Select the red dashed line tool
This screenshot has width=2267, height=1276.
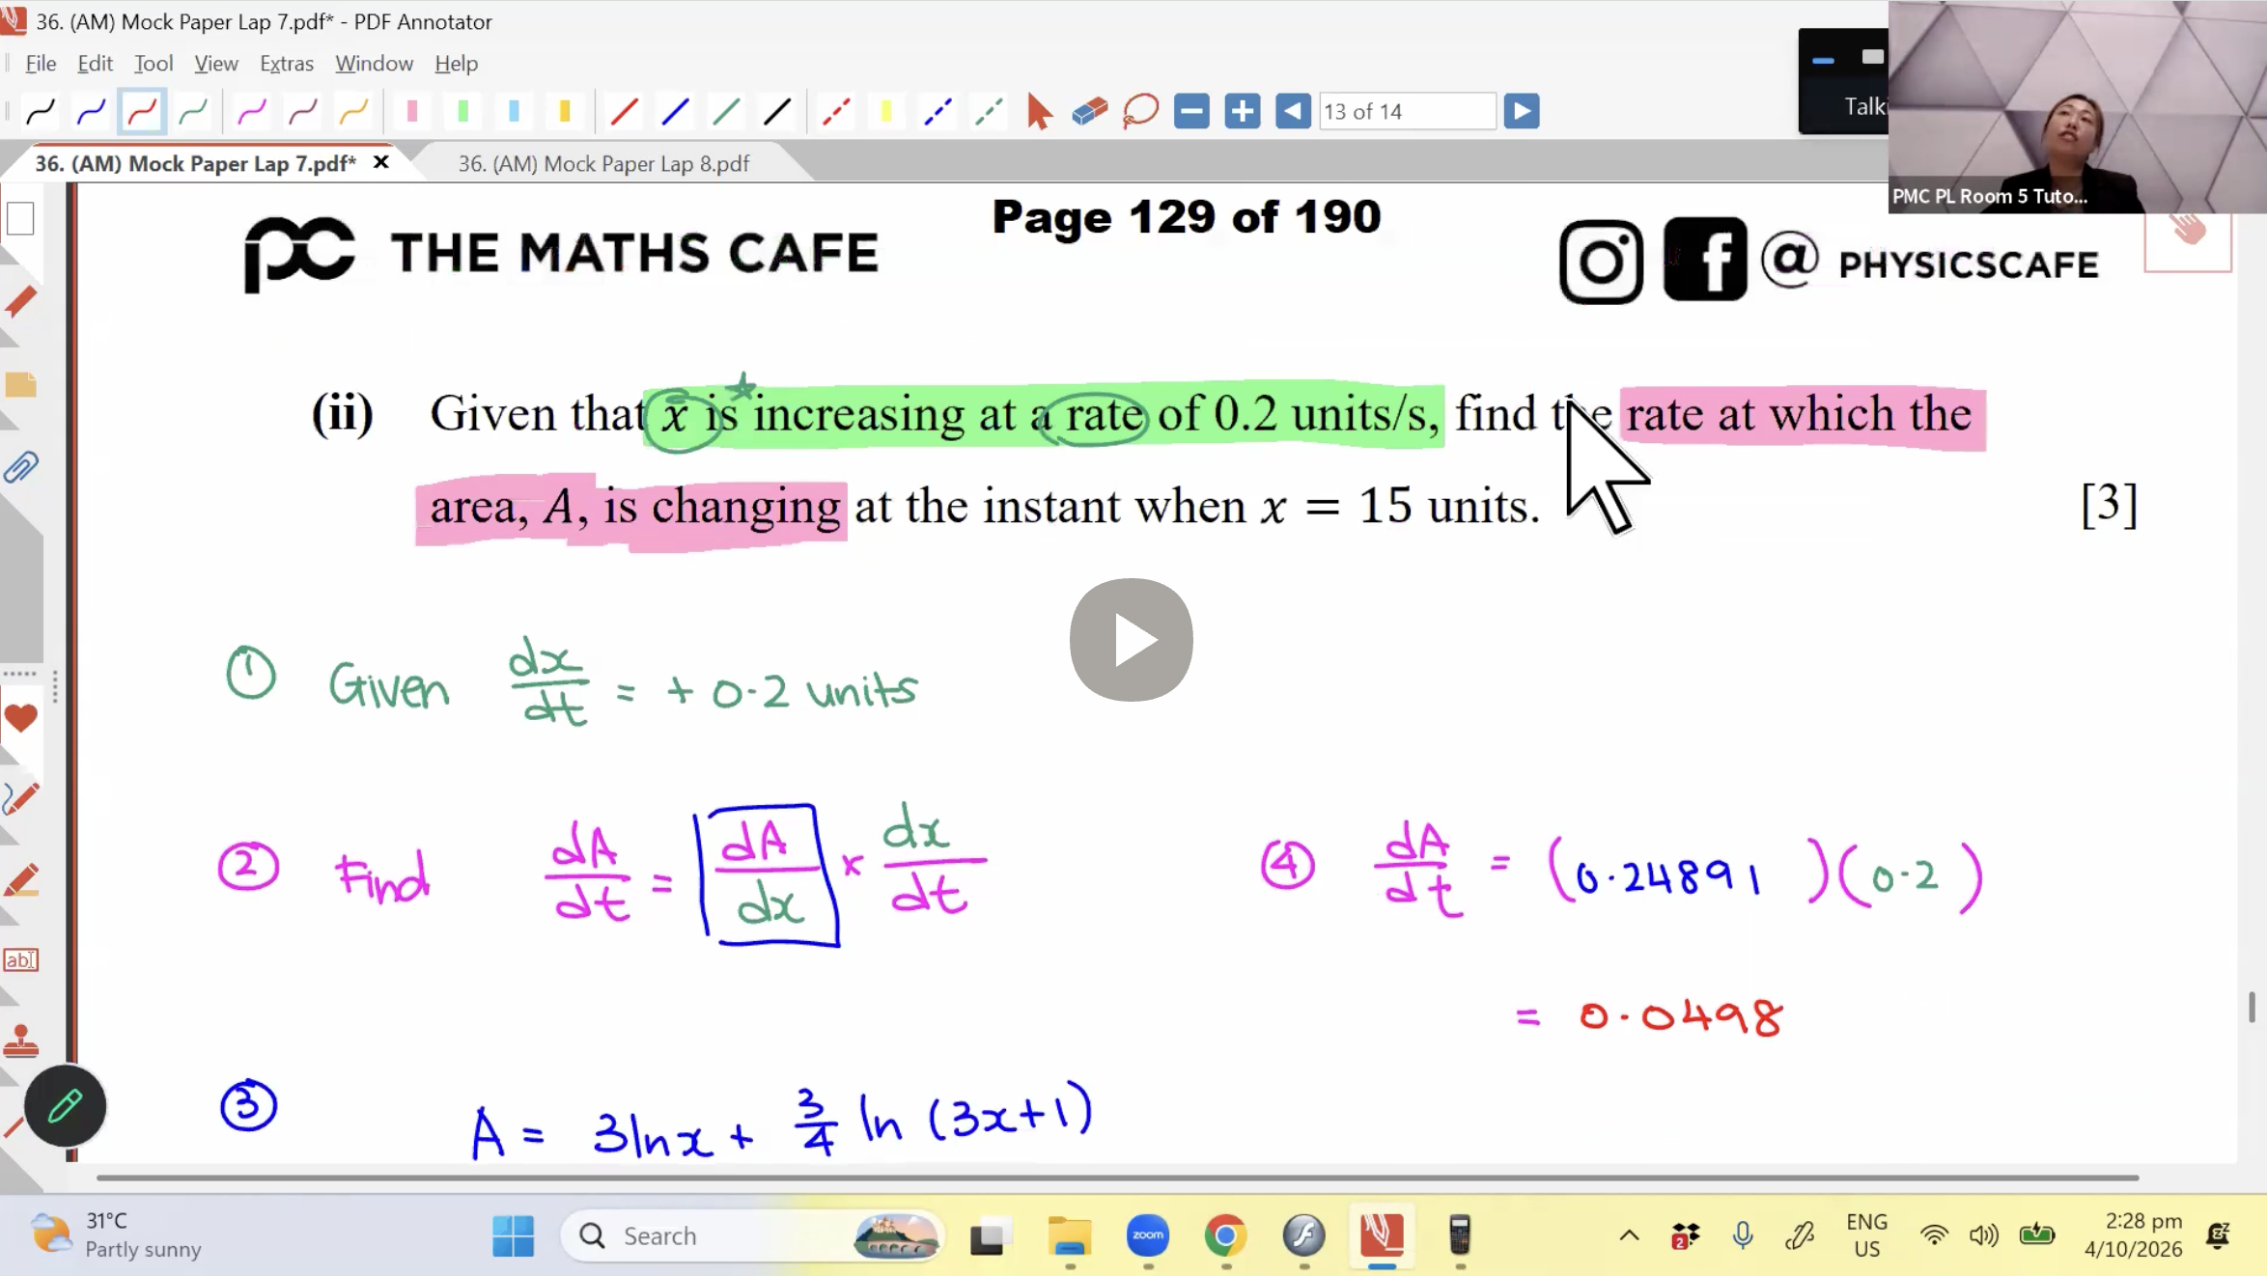pos(836,112)
